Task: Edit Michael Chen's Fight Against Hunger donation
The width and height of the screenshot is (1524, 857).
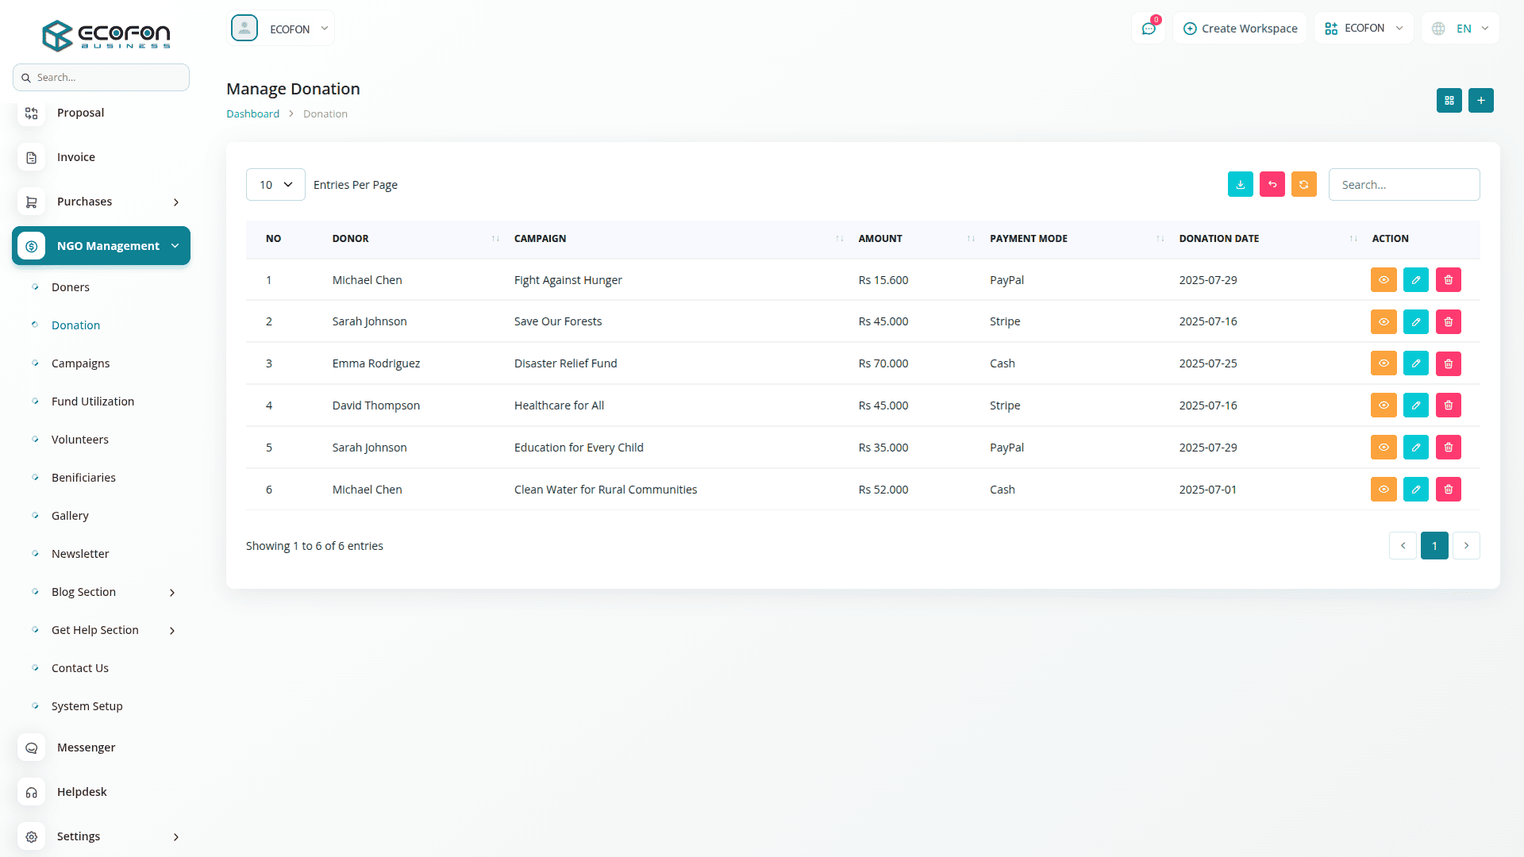Action: pyautogui.click(x=1415, y=280)
